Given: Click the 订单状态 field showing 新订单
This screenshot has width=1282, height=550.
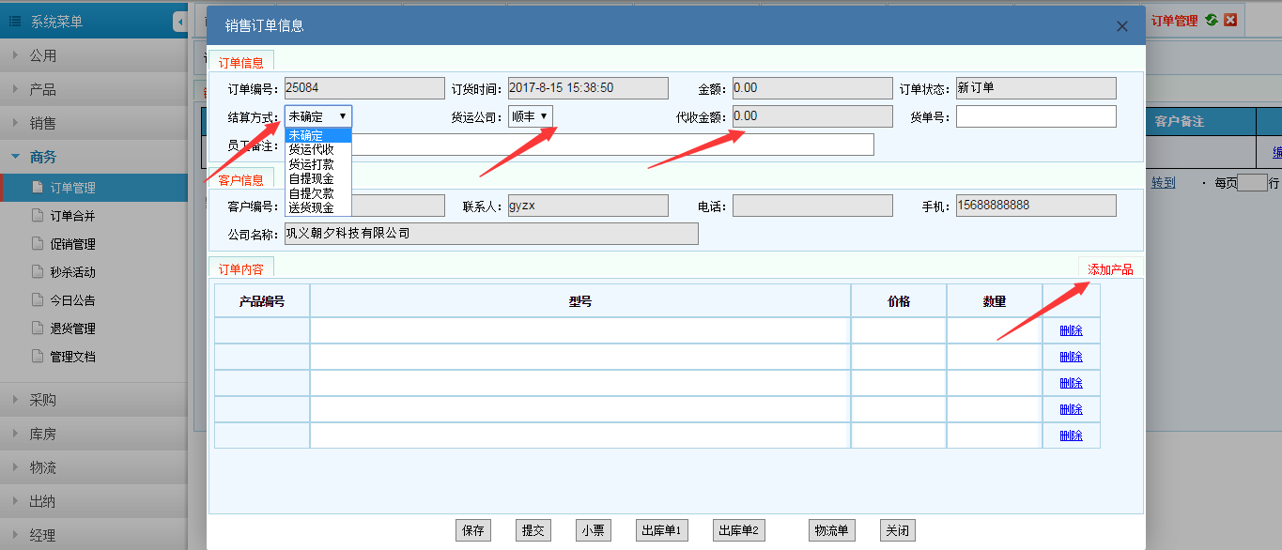Looking at the screenshot, I should [x=1036, y=88].
